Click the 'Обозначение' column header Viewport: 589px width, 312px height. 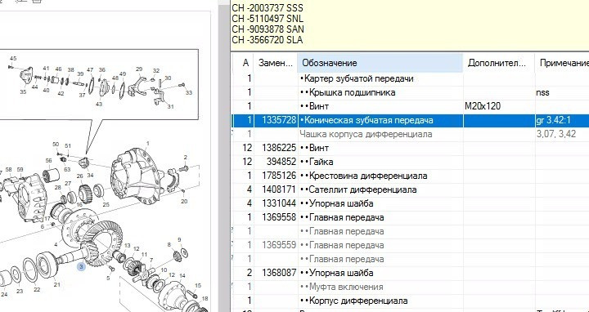tap(380, 63)
